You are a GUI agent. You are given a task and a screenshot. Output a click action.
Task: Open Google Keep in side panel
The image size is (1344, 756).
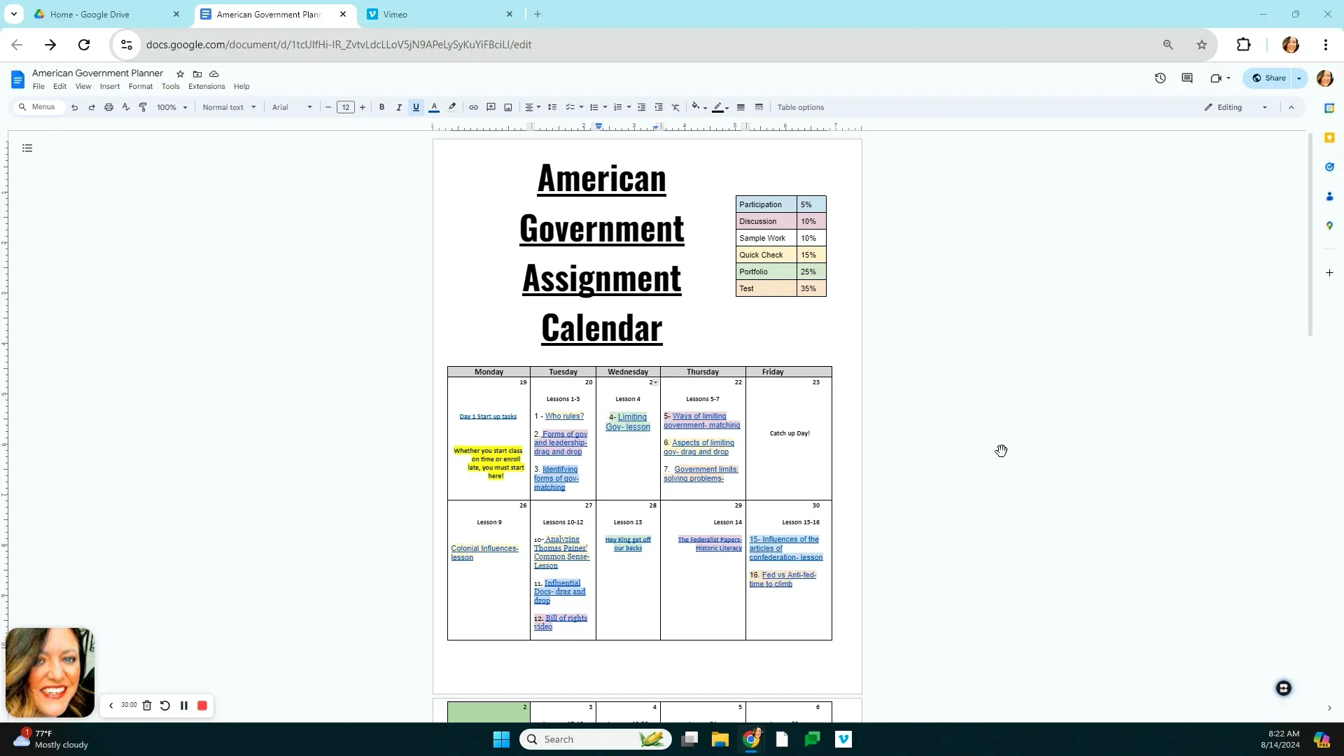tap(1329, 138)
